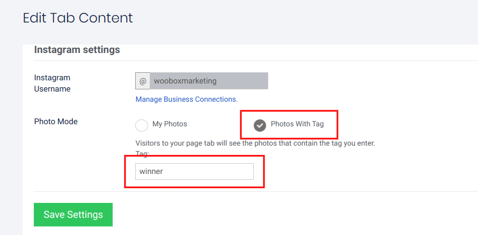Viewport: 478px width, 235px height.
Task: Click the Photo Mode field label
Action: [56, 122]
